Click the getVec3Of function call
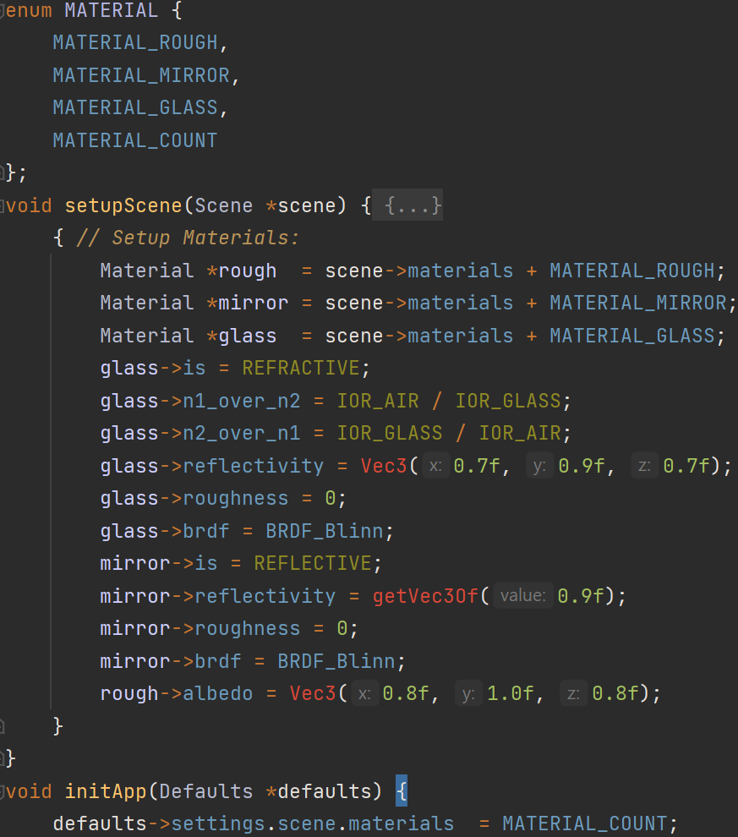Viewport: 738px width, 837px height. tap(425, 596)
